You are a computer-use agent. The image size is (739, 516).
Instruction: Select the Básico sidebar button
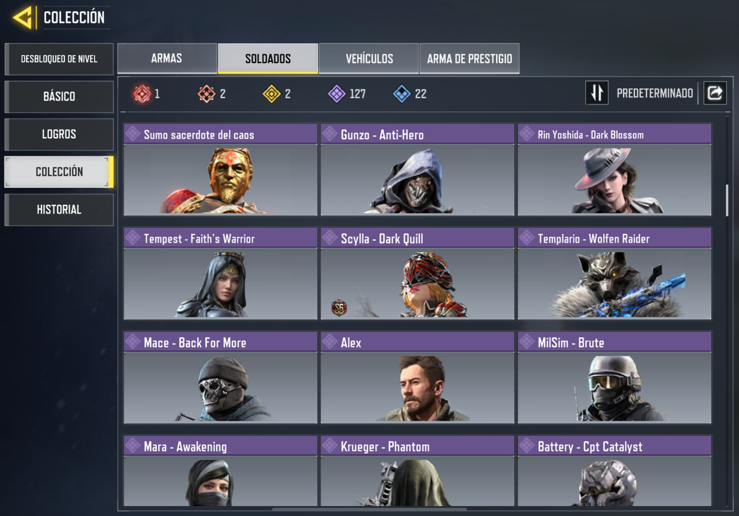click(59, 96)
